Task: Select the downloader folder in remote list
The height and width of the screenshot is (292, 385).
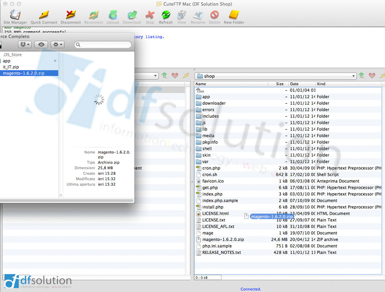Action: click(x=288, y=103)
